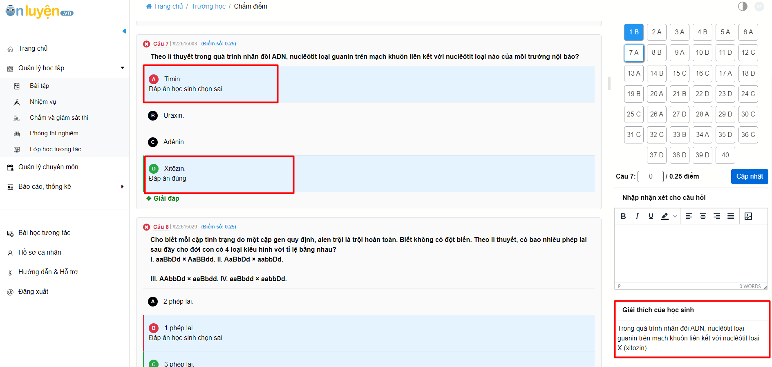Screen dimensions: 772x367
Task: Insert an image into the comment
Action: tap(748, 216)
